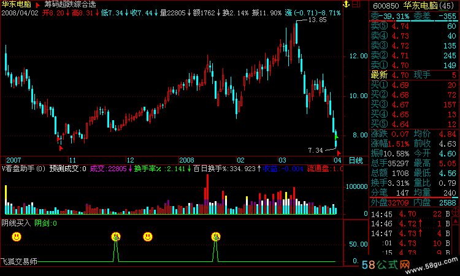460x276 pixels.
Task: Click the 买⑤ 4.64 order row
Action: (413, 125)
